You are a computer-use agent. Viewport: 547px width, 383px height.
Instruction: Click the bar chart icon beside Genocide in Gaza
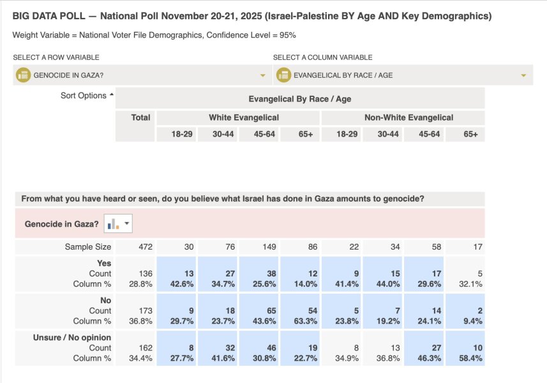[x=114, y=224]
